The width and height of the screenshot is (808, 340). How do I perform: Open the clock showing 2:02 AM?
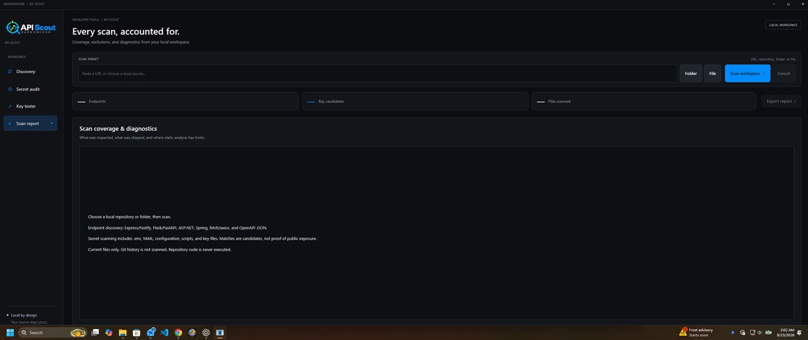[786, 333]
